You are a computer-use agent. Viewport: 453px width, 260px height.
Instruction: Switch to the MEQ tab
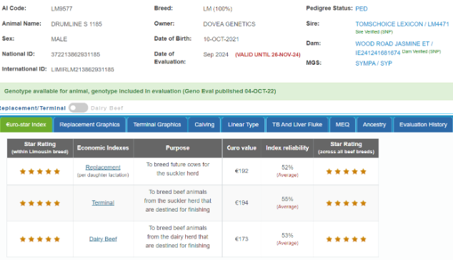click(x=342, y=125)
